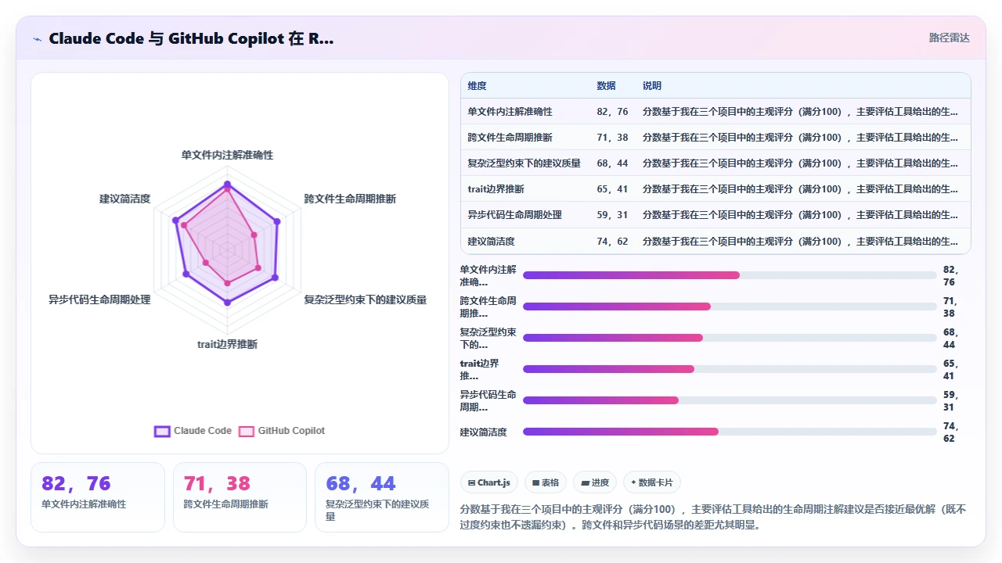Click the table data cell "71，38"
The height and width of the screenshot is (563, 1002).
pos(612,138)
